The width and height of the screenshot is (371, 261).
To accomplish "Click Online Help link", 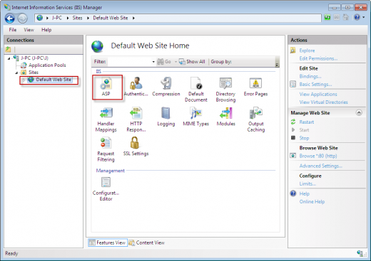I will point(312,202).
